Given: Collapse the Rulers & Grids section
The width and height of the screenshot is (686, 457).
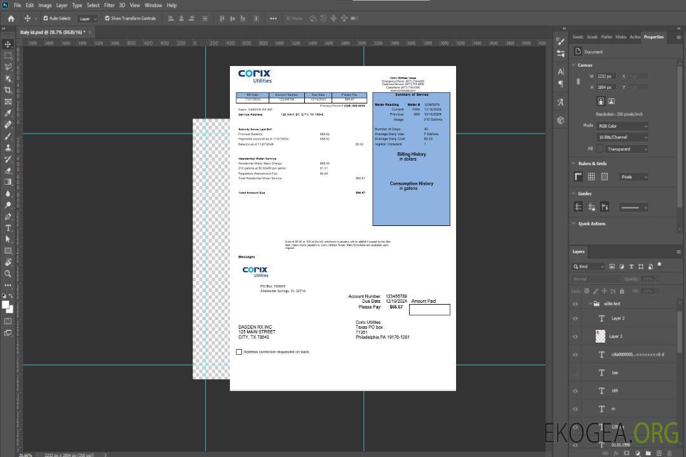Looking at the screenshot, I should click(574, 163).
